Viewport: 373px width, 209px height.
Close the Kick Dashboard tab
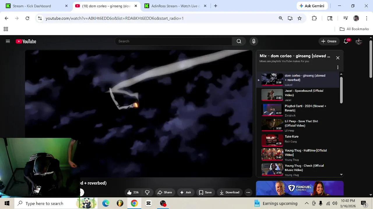(x=66, y=6)
